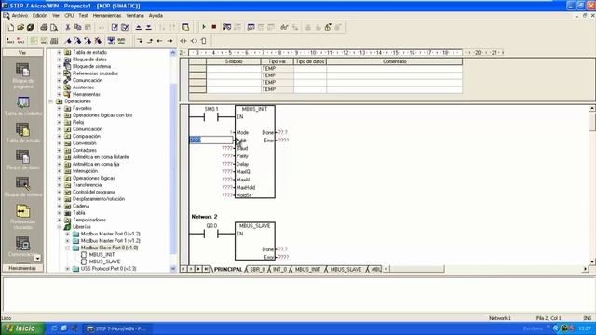Open Referencias cruzadas in nav bar
The image size is (596, 335).
click(22, 217)
